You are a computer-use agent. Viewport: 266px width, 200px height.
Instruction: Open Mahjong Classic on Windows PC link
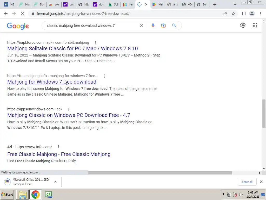69,115
